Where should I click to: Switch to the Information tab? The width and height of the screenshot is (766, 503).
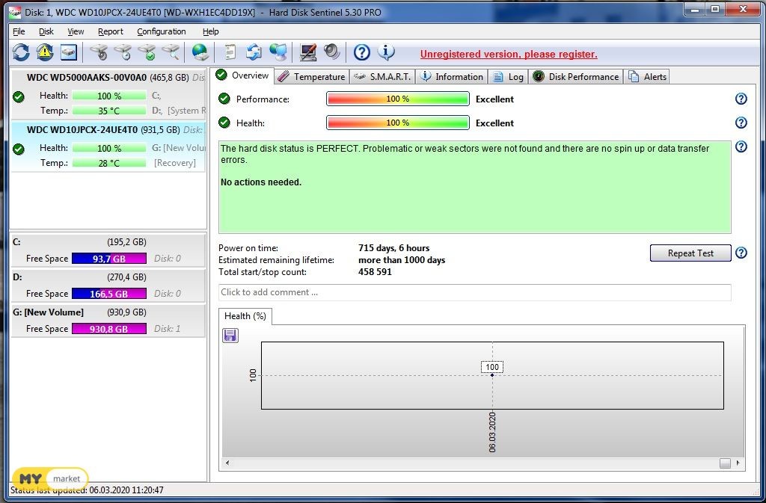451,76
